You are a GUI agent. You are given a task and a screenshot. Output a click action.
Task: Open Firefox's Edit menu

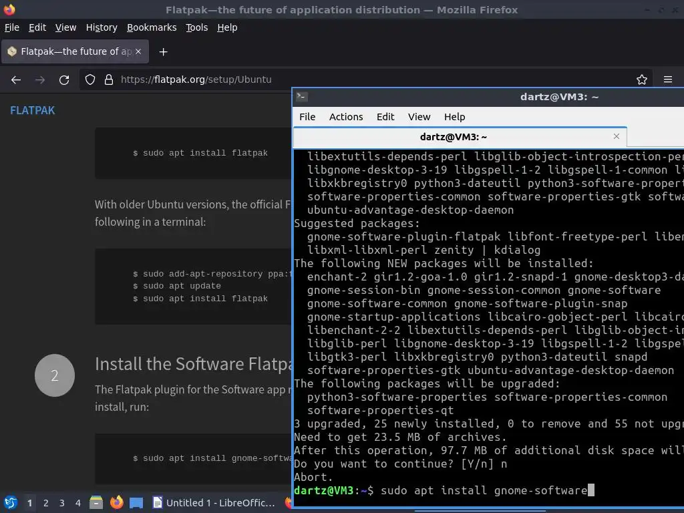pyautogui.click(x=37, y=27)
